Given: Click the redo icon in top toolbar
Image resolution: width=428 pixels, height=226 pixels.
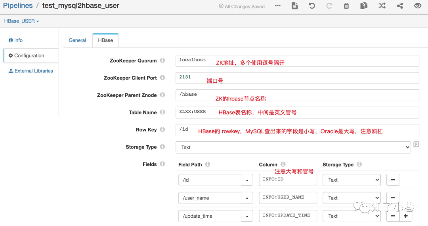Looking at the screenshot, I should [329, 6].
